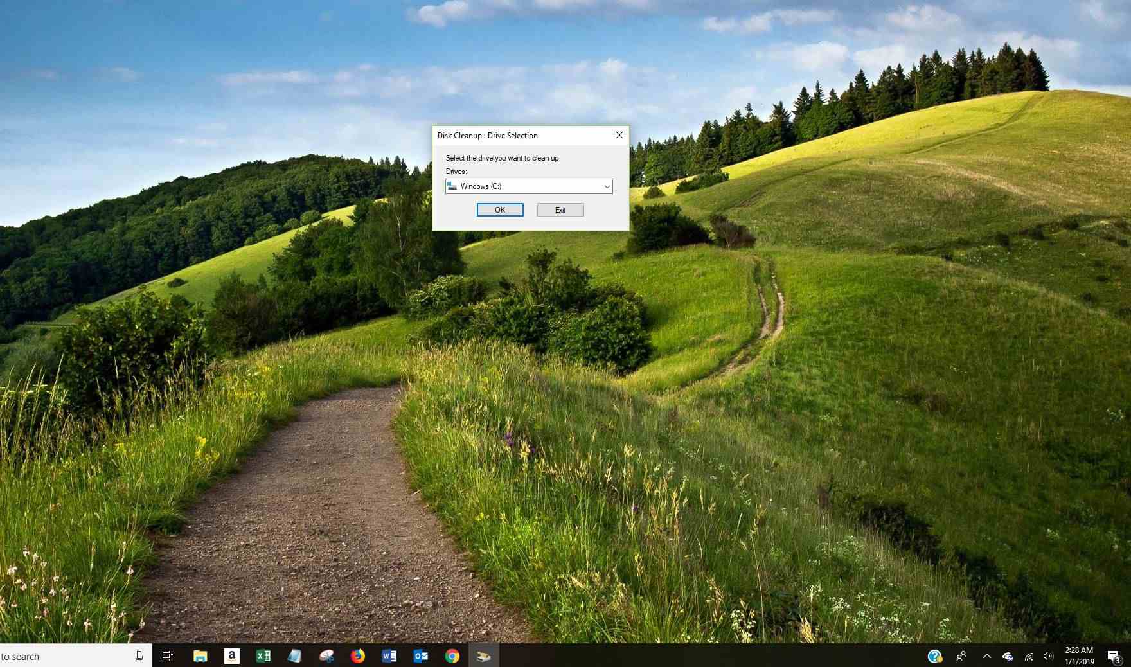The width and height of the screenshot is (1131, 667).
Task: Open Task View from the taskbar
Action: (168, 656)
